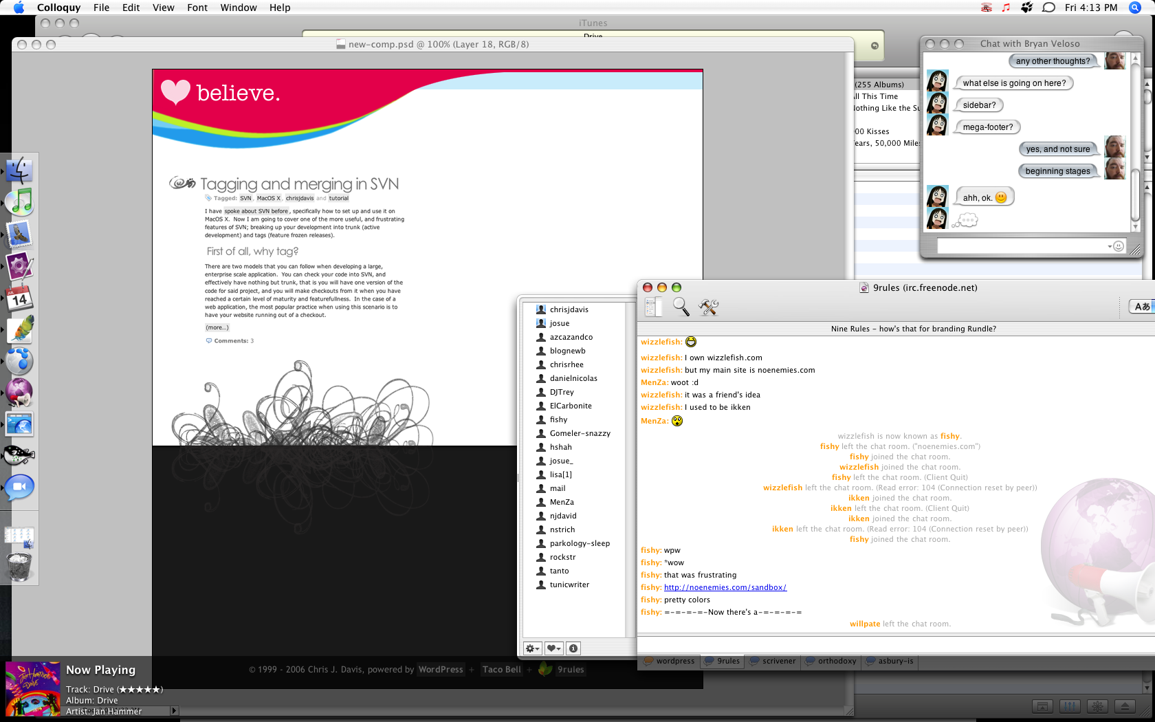Open gear action dropdown below member list
Viewport: 1155px width, 722px height.
(x=533, y=648)
